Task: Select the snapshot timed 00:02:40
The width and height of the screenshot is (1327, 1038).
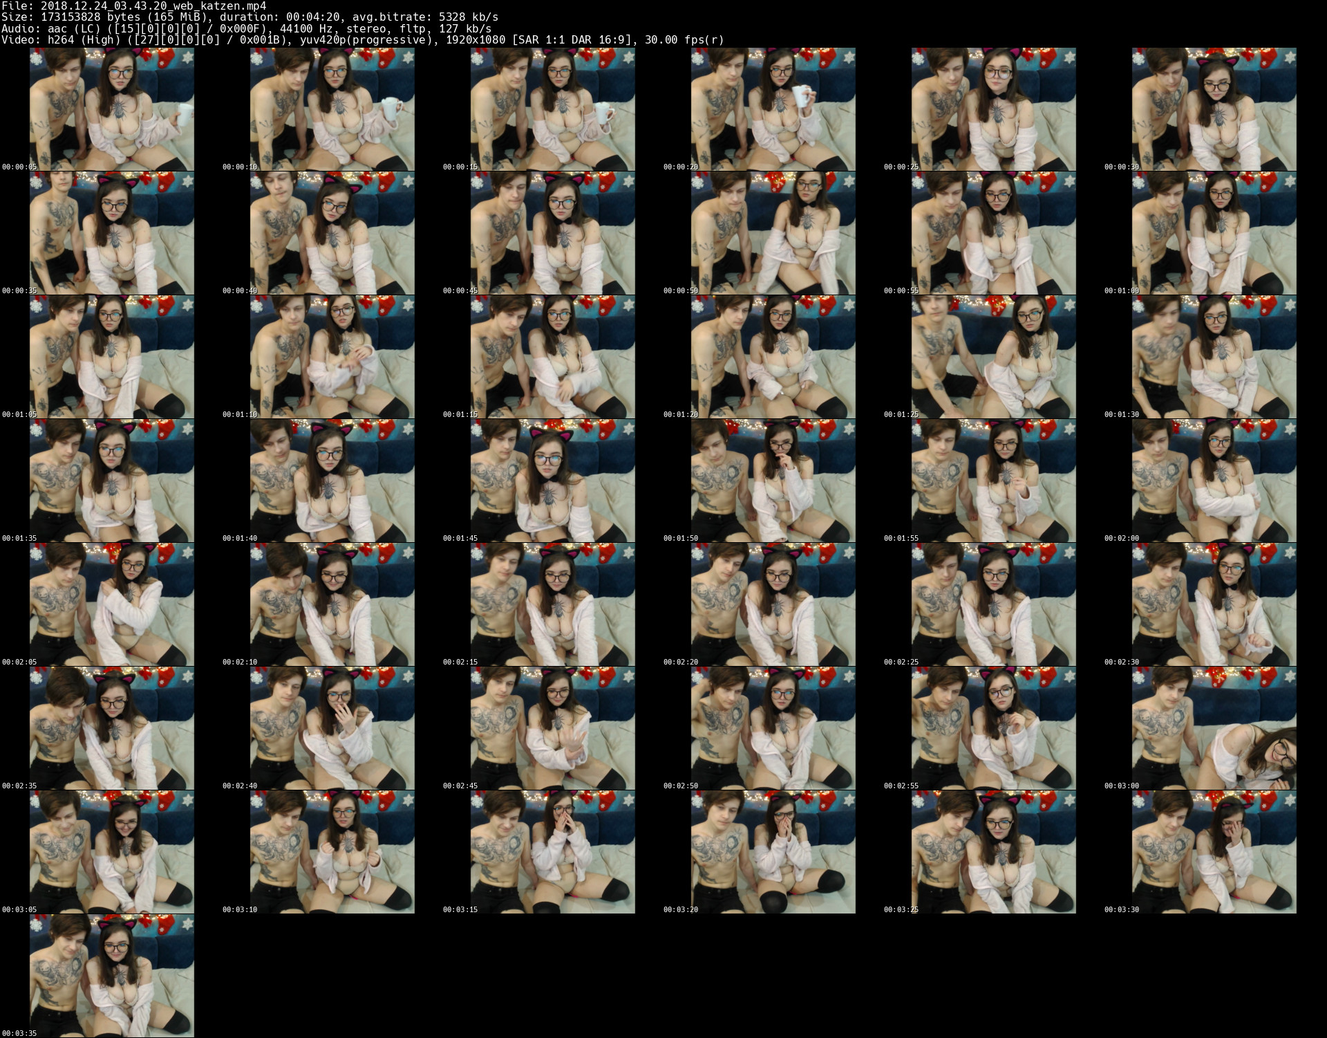Action: tap(332, 728)
